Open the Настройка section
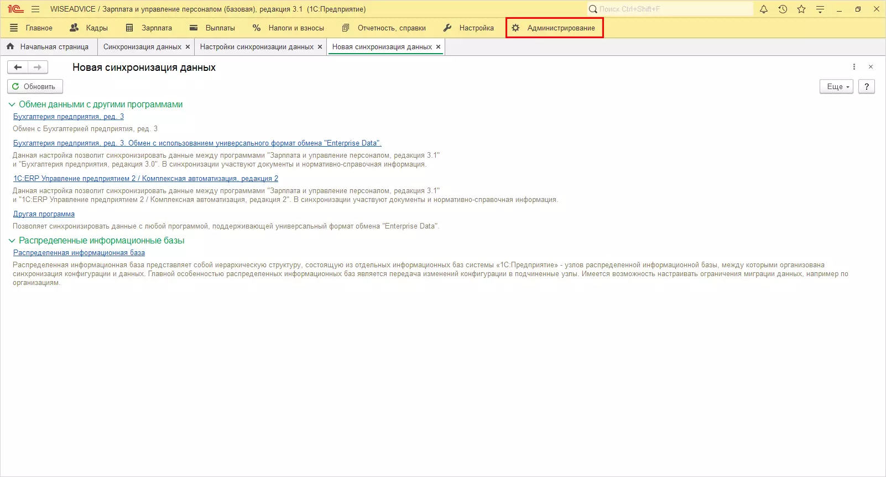 469,28
